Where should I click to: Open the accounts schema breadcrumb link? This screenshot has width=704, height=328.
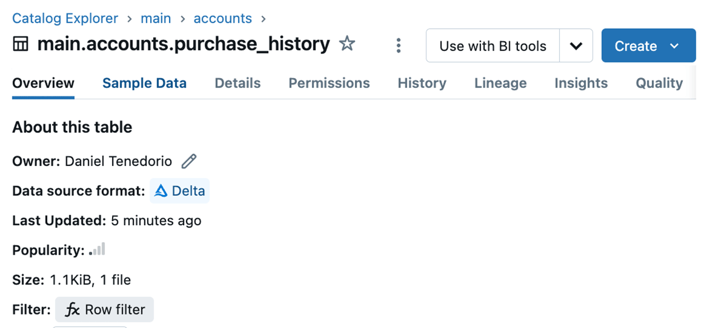[x=223, y=18]
